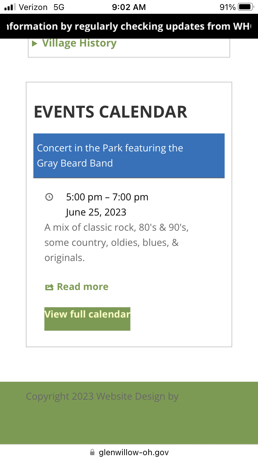Click the June 25, 2023 event date
Image resolution: width=258 pixels, height=460 pixels.
click(x=96, y=212)
